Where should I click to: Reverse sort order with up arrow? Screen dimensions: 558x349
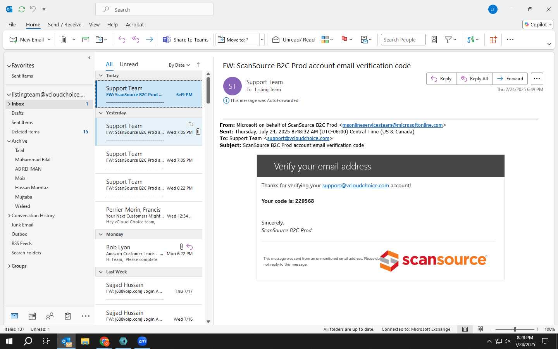pyautogui.click(x=198, y=65)
